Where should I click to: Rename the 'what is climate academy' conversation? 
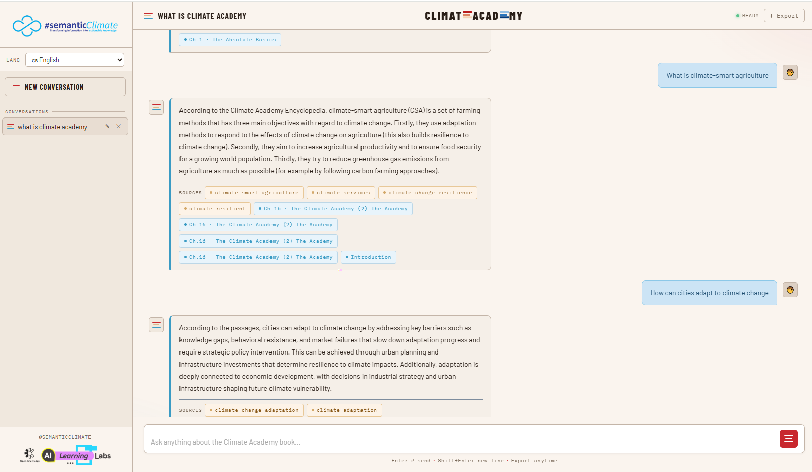(107, 126)
